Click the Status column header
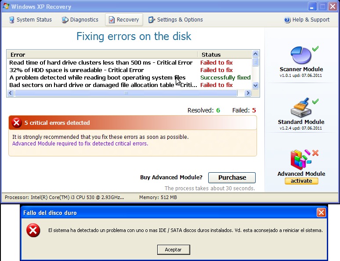340x261 pixels. click(x=224, y=54)
